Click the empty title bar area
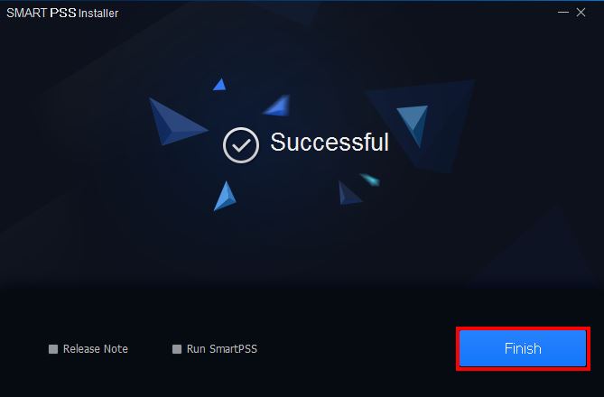Image resolution: width=604 pixels, height=397 pixels. (335, 13)
